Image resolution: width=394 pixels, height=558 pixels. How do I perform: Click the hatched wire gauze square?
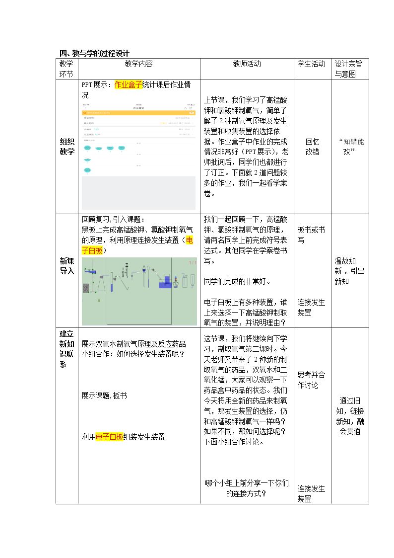(x=86, y=288)
